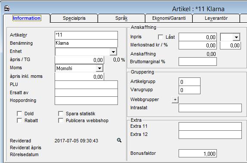247x163 pixels.
Task: Focus the Extra 12 field
Action: pyautogui.click(x=210, y=135)
